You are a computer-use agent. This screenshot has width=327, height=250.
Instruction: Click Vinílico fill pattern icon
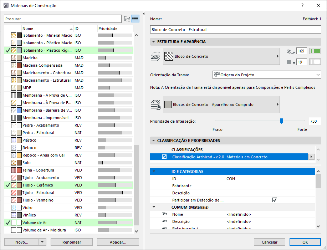point(14,215)
